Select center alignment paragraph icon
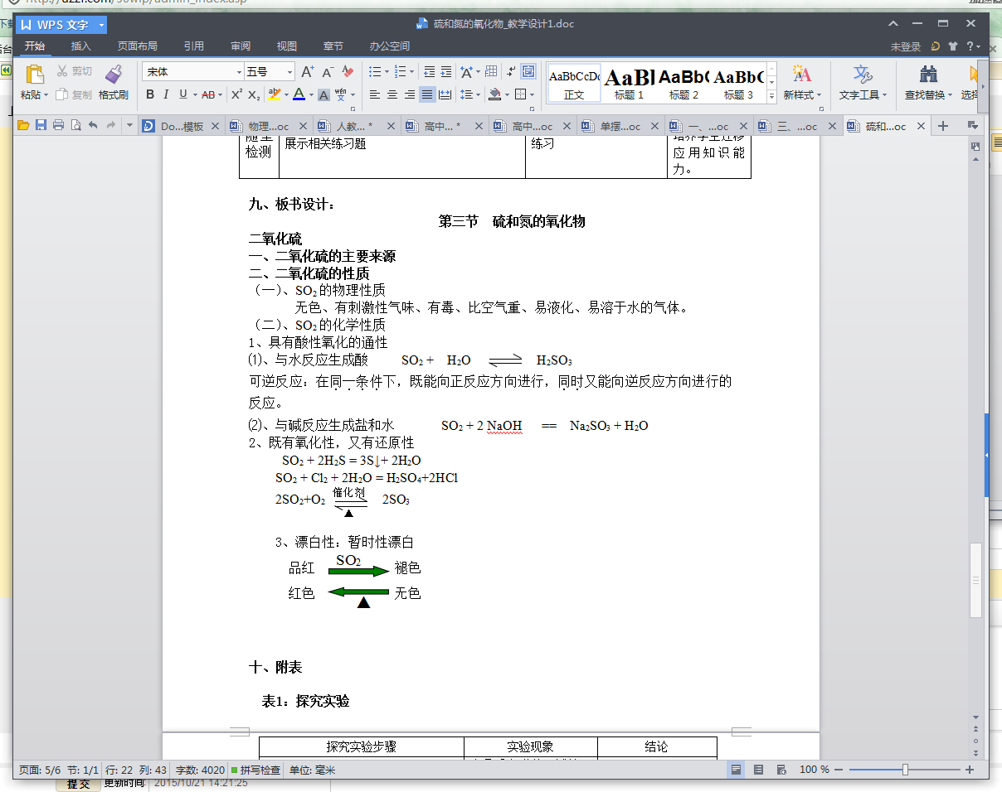Image resolution: width=1002 pixels, height=792 pixels. pyautogui.click(x=392, y=94)
